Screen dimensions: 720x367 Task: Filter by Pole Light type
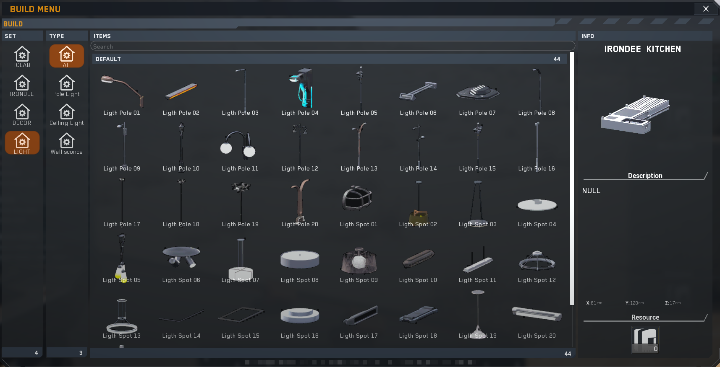(66, 85)
